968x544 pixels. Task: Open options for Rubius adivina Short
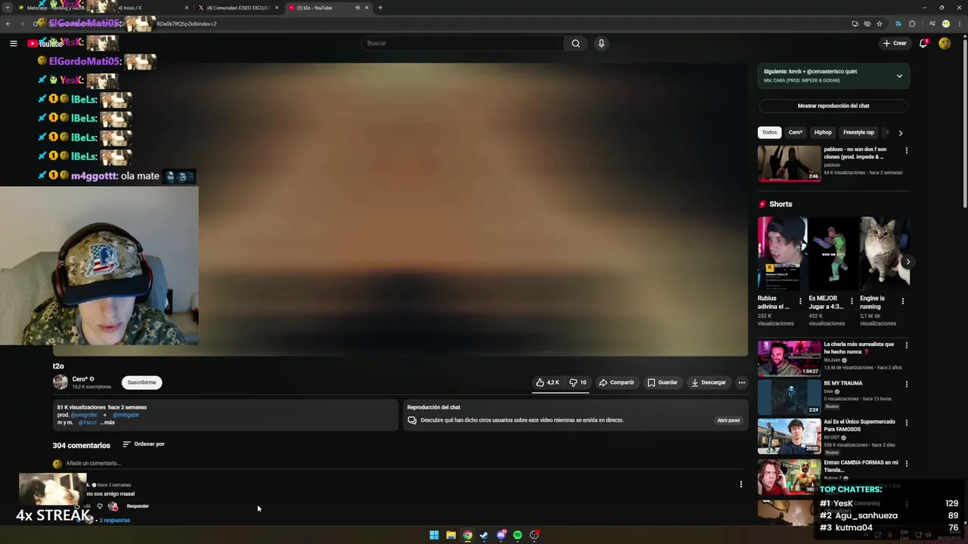[x=800, y=301]
